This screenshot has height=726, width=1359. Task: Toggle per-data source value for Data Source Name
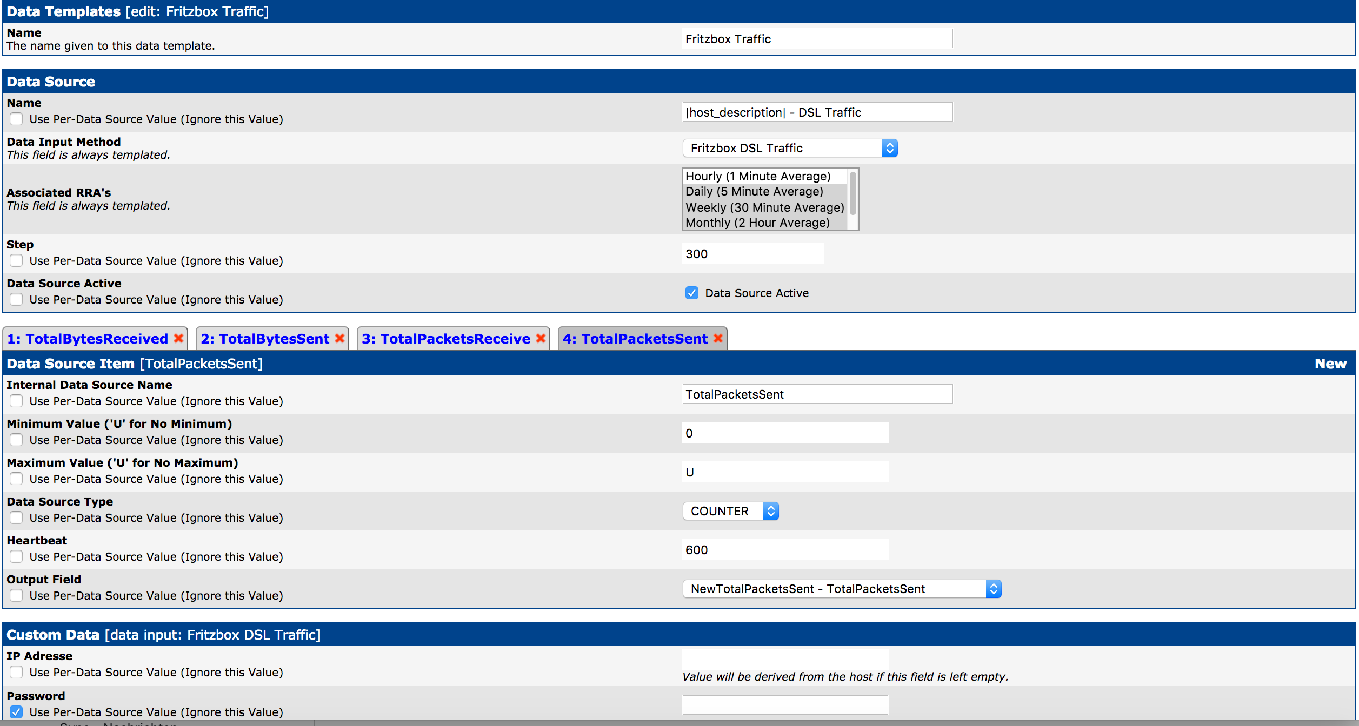coord(16,119)
